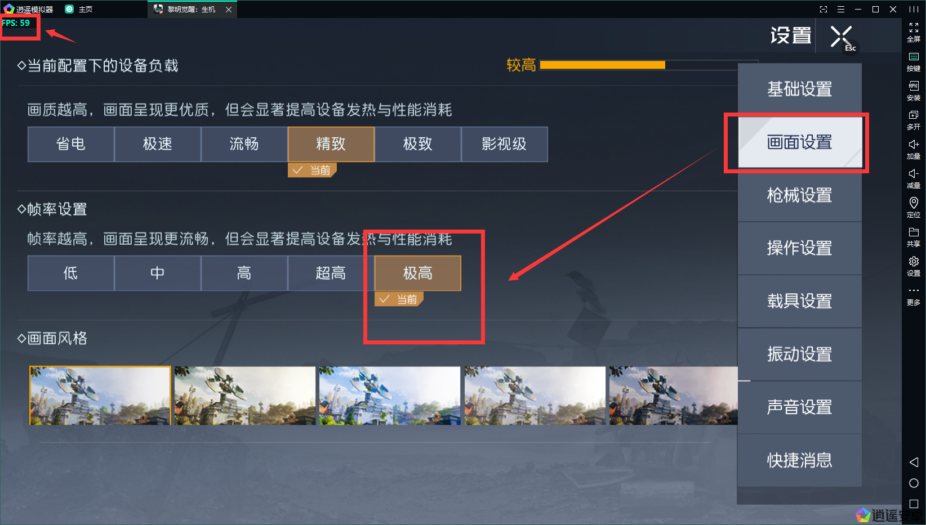The image size is (926, 525).
Task: Click the volume up (加量) icon
Action: click(x=914, y=149)
